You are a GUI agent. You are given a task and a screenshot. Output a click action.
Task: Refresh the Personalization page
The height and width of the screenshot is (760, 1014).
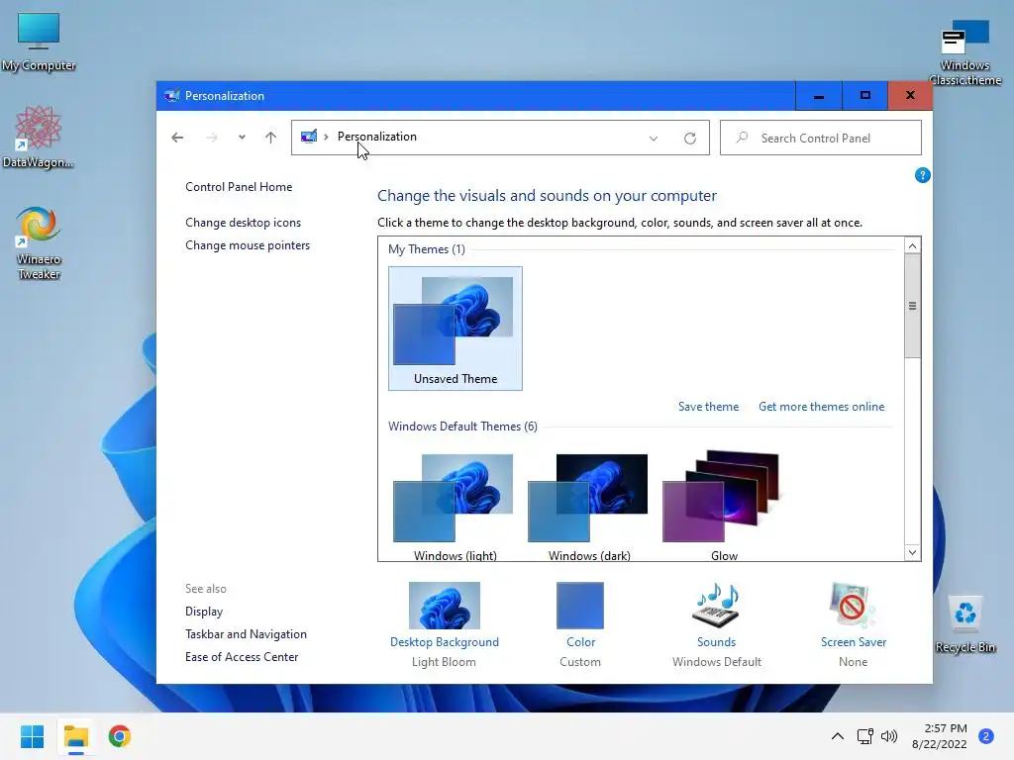tap(690, 138)
